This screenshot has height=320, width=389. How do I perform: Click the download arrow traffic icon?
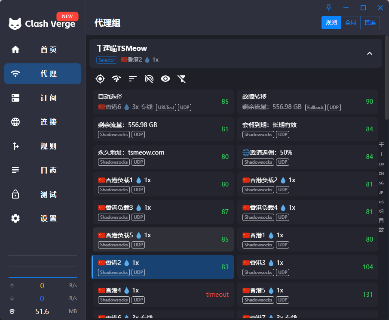click(12, 298)
